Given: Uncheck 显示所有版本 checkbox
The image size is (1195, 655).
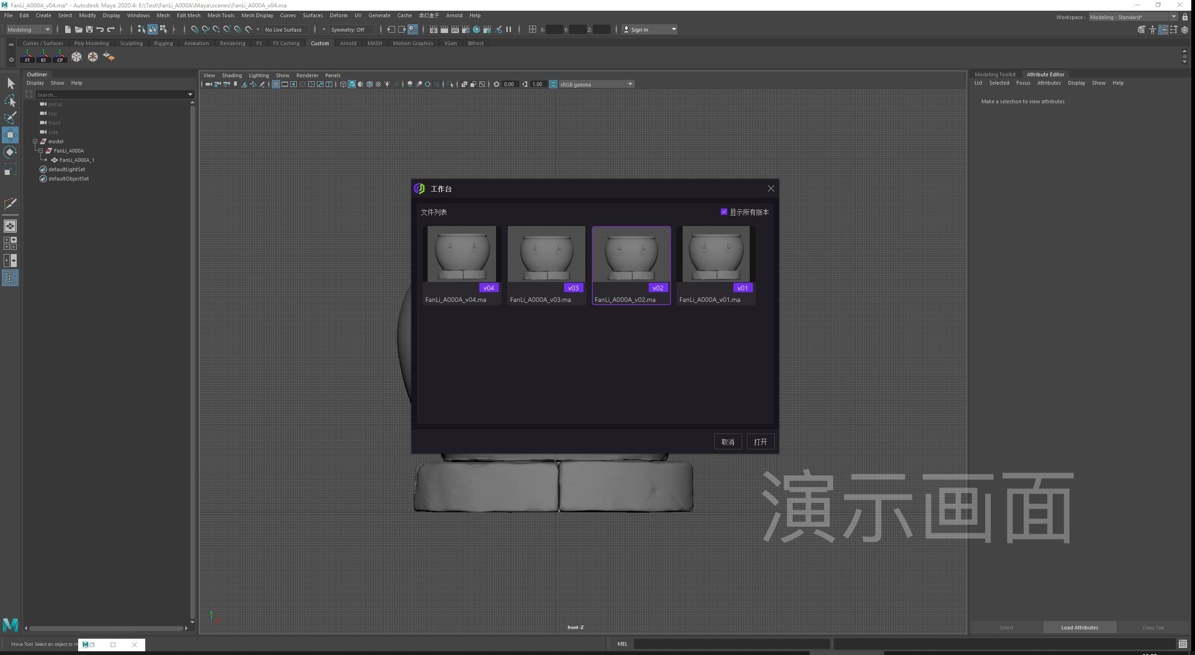Looking at the screenshot, I should click(724, 212).
